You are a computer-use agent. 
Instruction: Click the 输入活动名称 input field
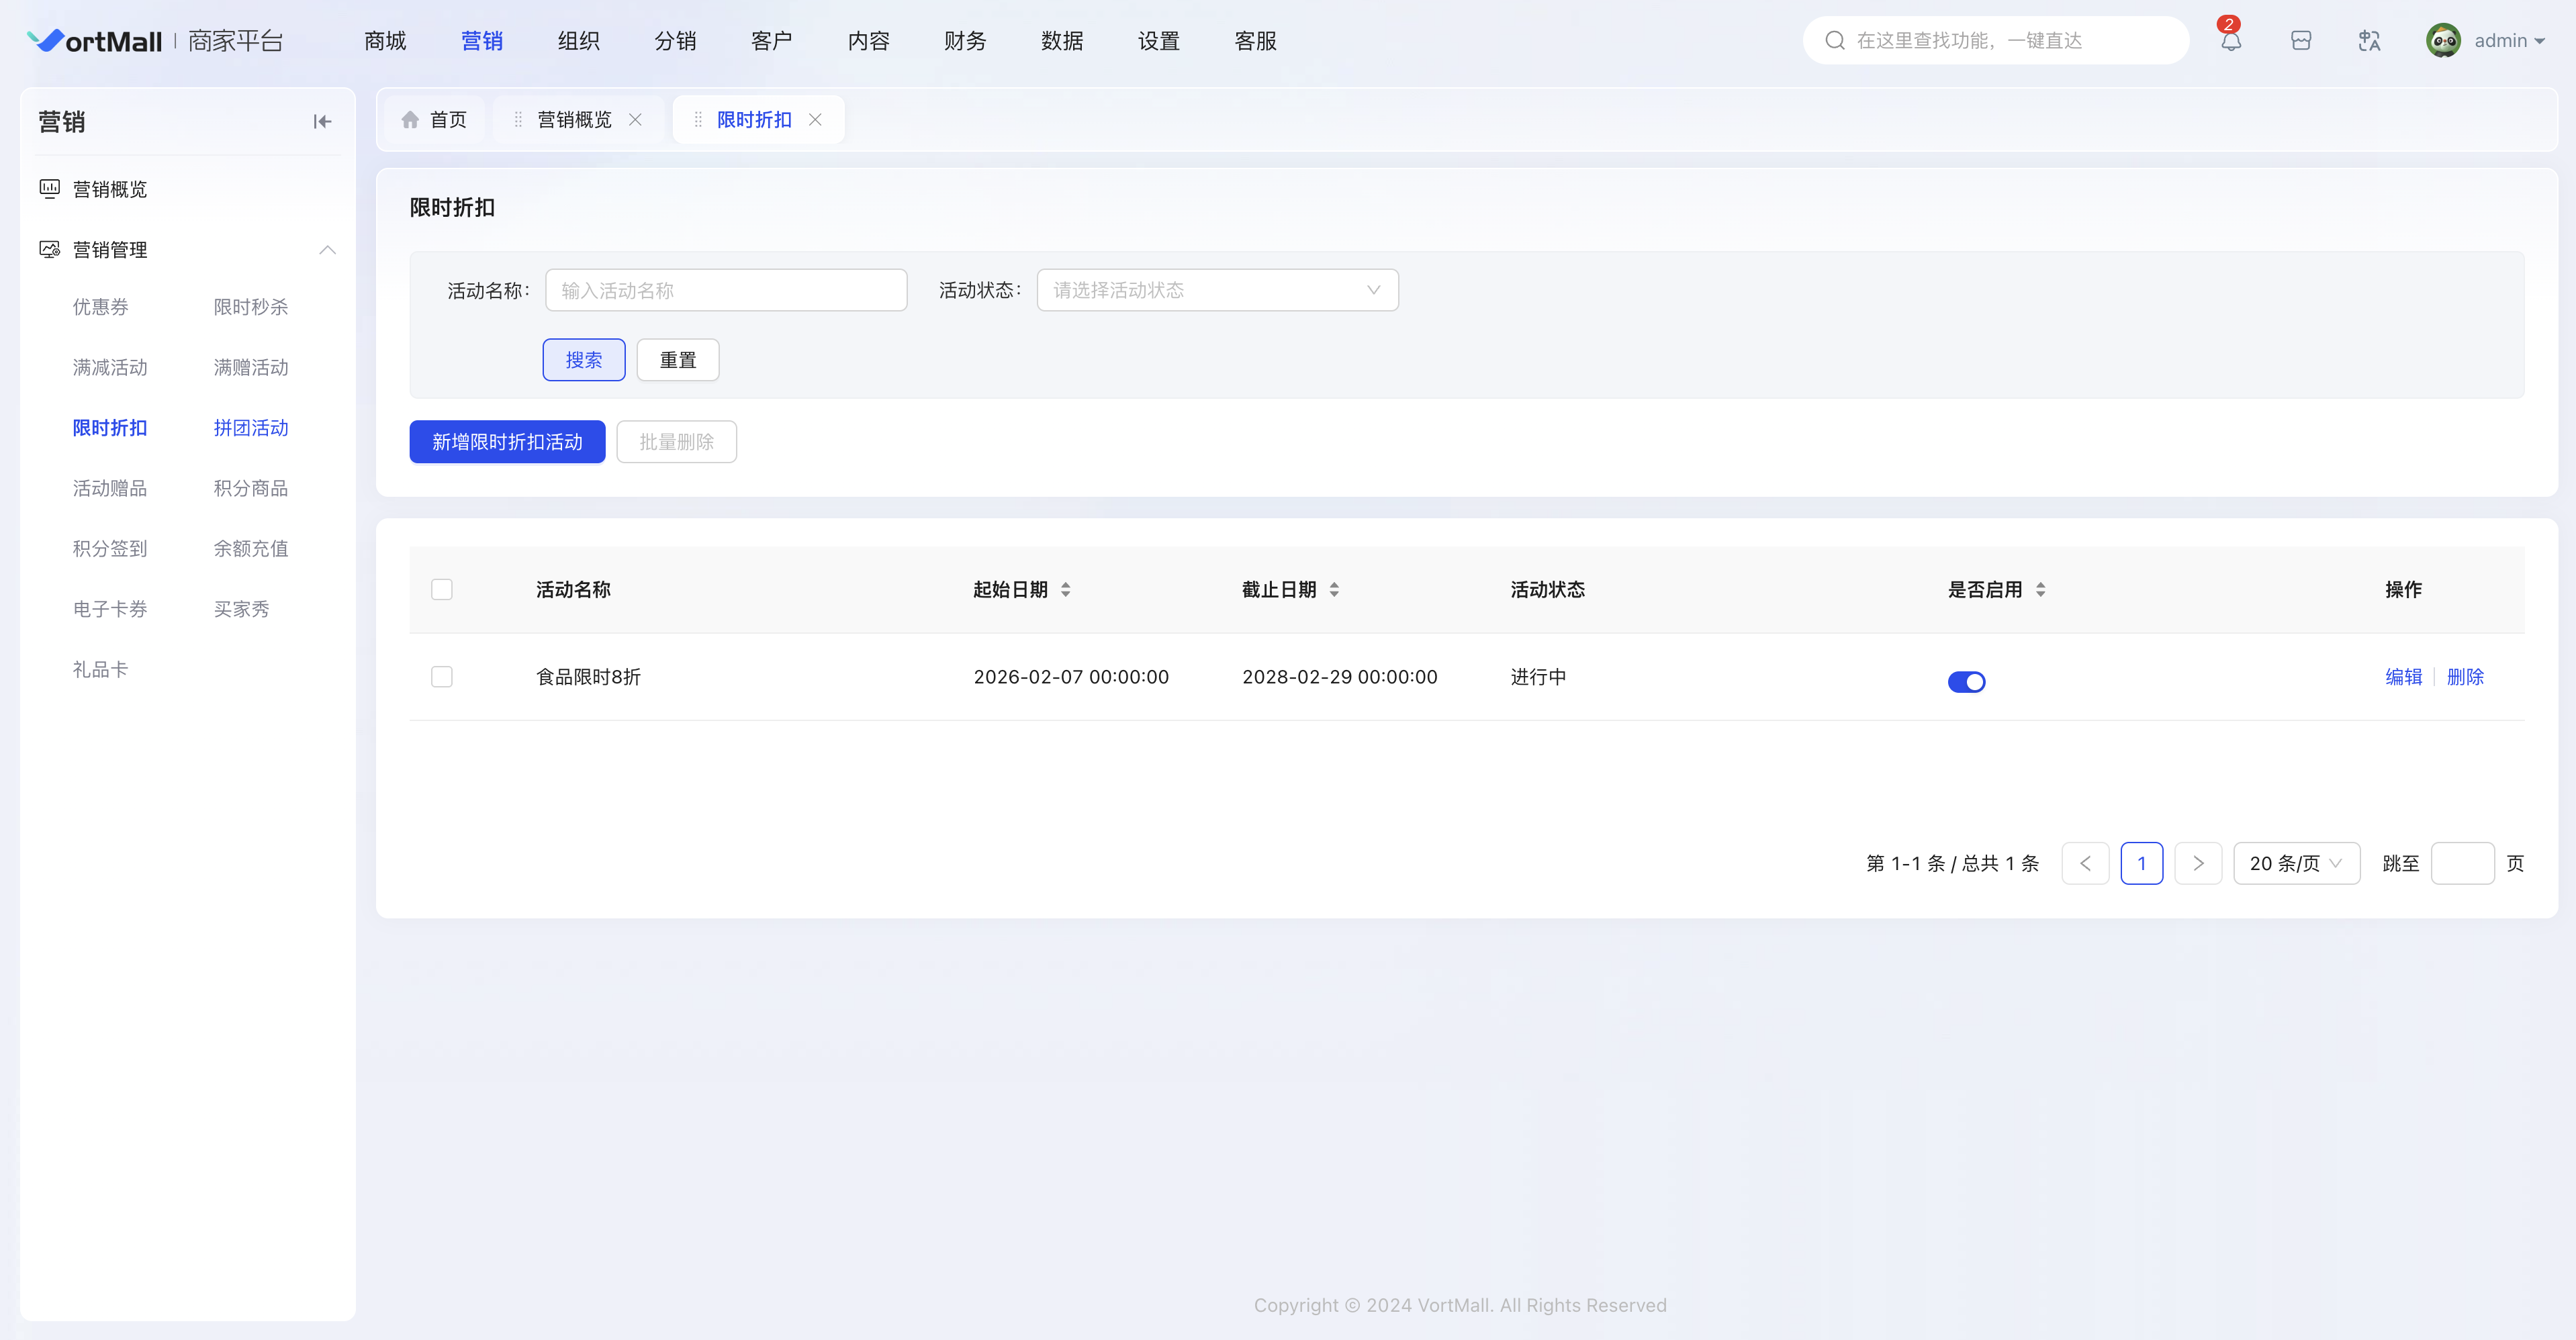[726, 290]
